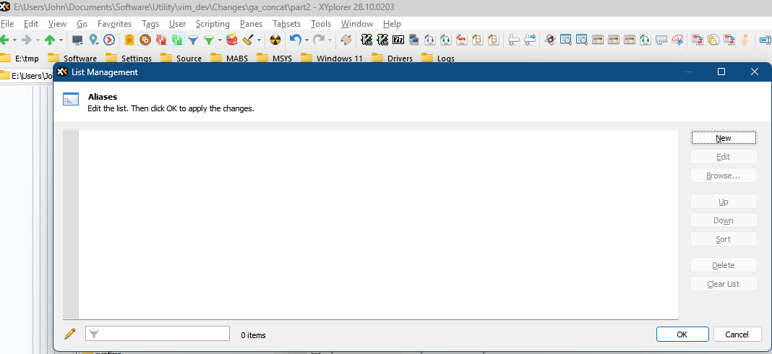Click the green Back arrow in toolbar

(x=4, y=40)
